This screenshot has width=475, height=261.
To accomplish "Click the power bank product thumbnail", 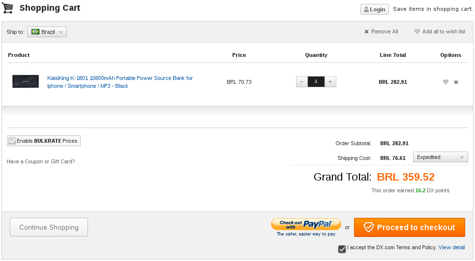I will [x=26, y=81].
